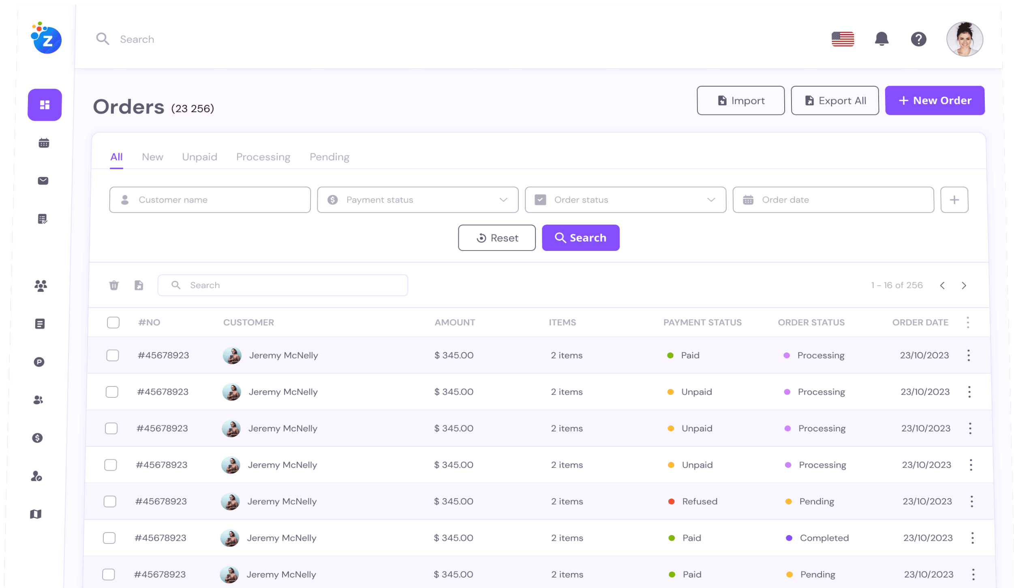Click the Z app logo
The image size is (1014, 588).
pos(46,38)
